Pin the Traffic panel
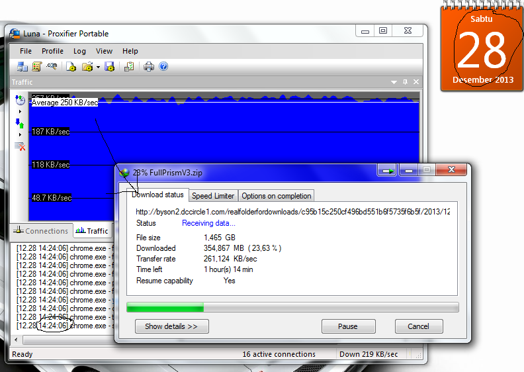This screenshot has width=524, height=372. [x=405, y=82]
